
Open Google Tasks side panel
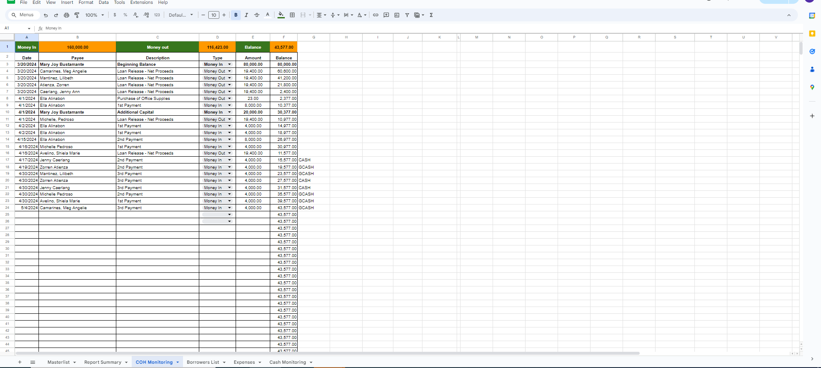click(812, 51)
